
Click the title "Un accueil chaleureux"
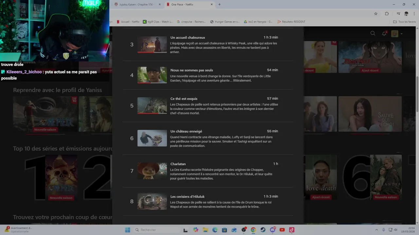(x=188, y=38)
